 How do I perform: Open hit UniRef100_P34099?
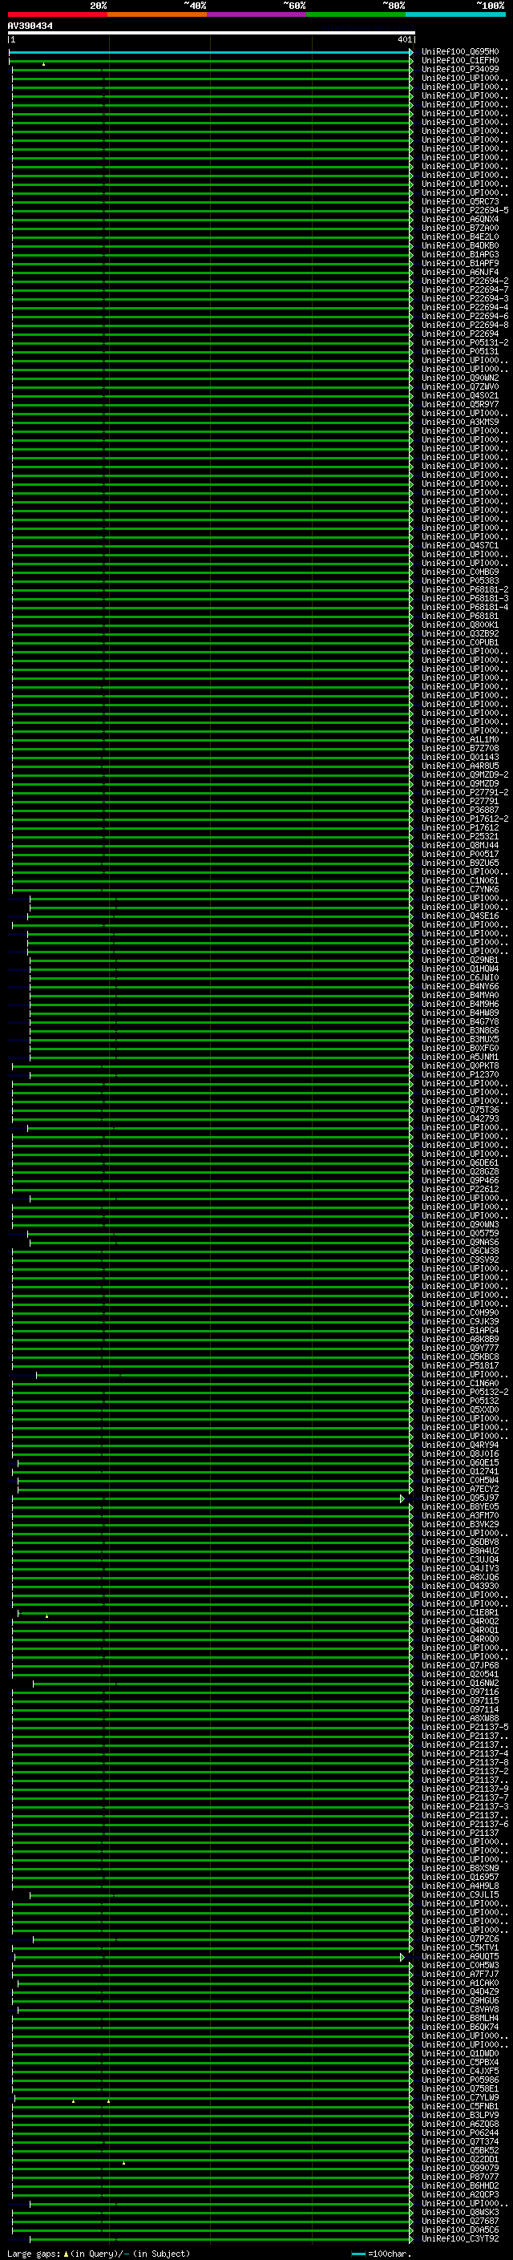[460, 69]
